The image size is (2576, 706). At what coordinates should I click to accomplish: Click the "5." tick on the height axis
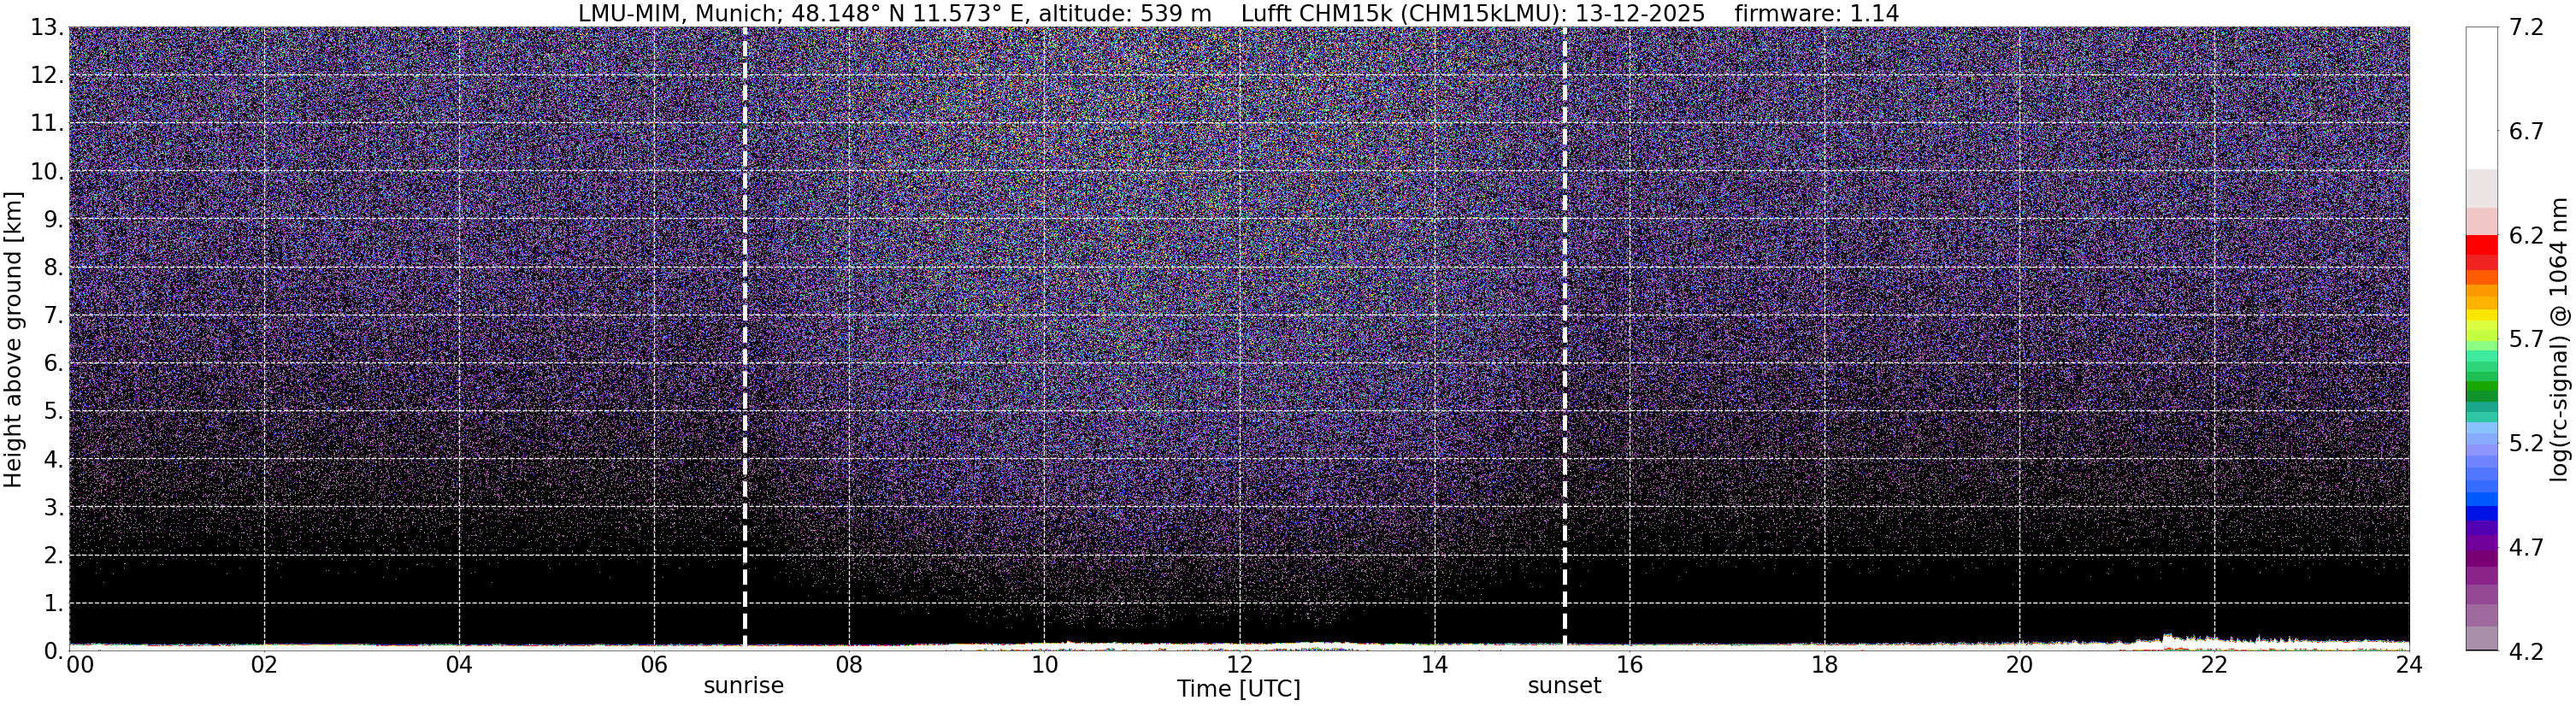[53, 412]
